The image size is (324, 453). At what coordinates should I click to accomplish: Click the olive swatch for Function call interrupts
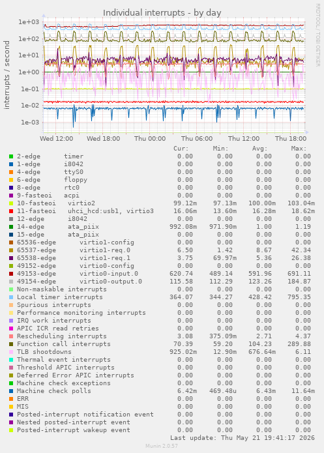(x=11, y=344)
